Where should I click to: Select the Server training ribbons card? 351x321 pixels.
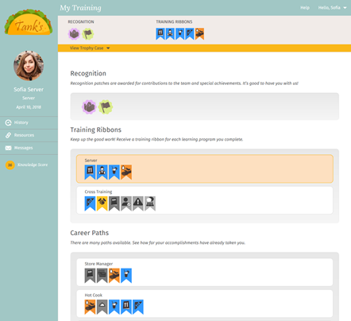[x=205, y=168]
